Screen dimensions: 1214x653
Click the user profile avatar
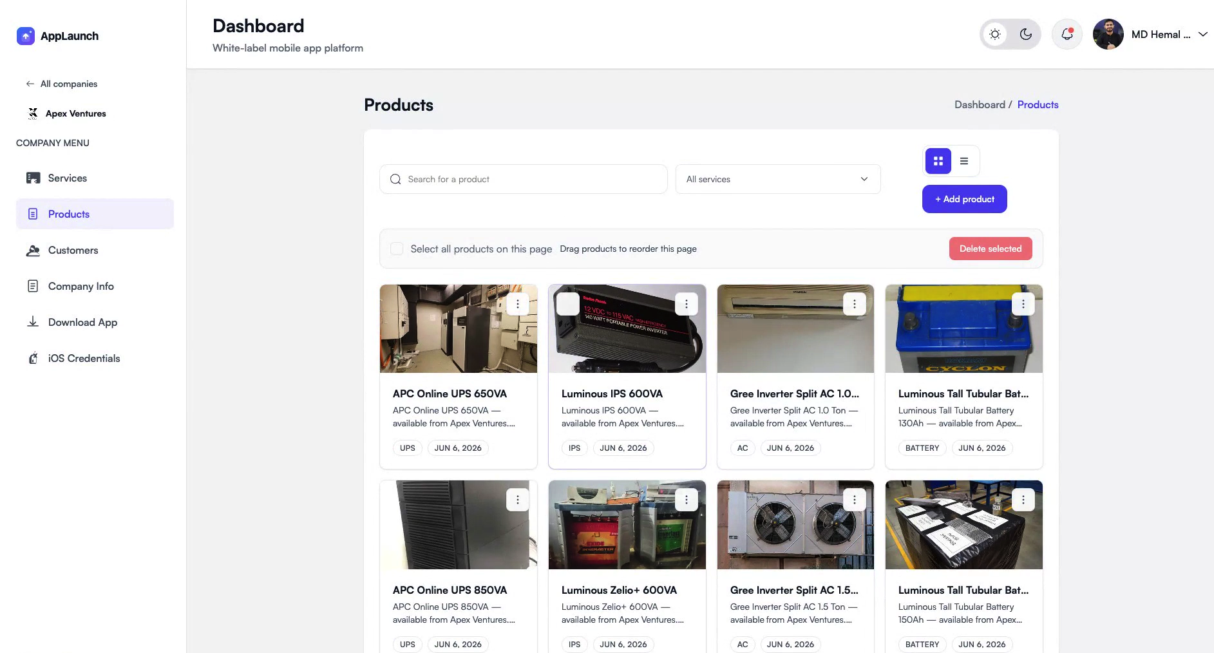[x=1108, y=34]
